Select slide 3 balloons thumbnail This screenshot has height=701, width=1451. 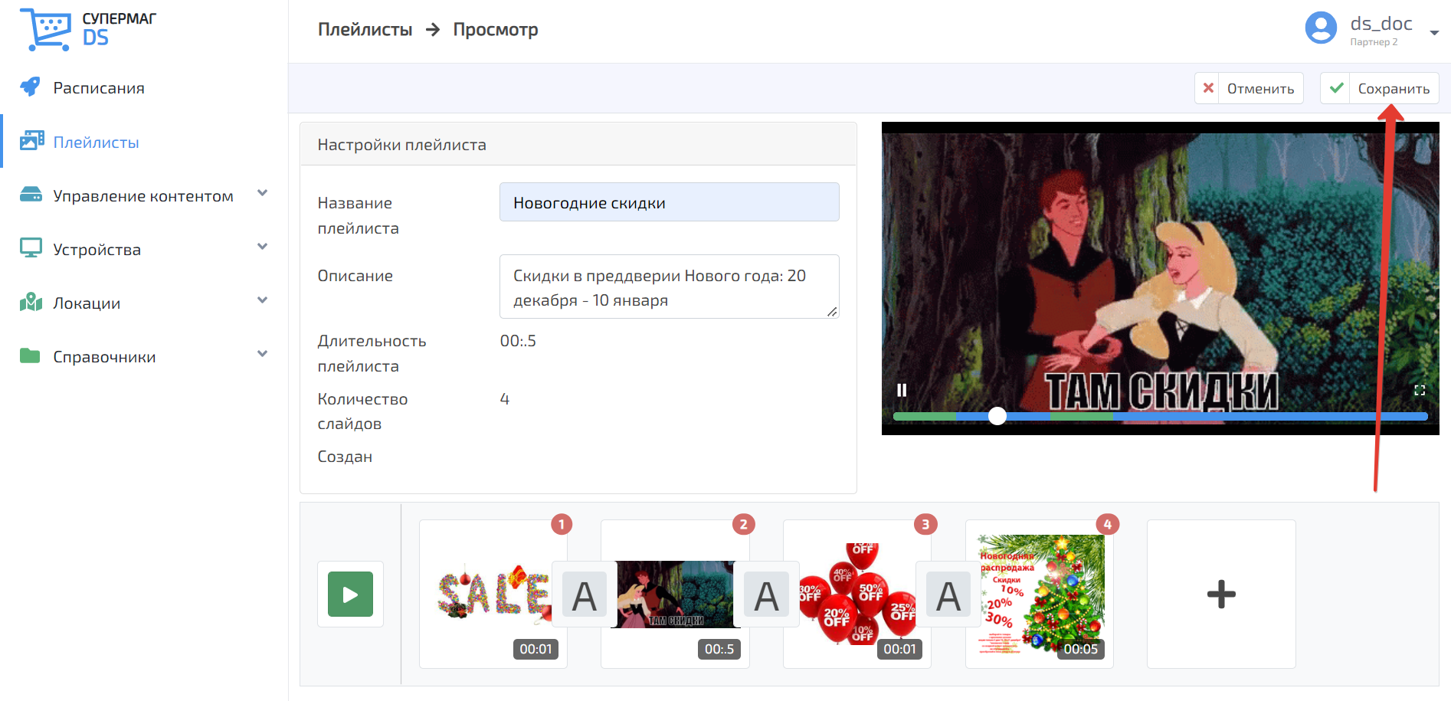click(x=857, y=594)
